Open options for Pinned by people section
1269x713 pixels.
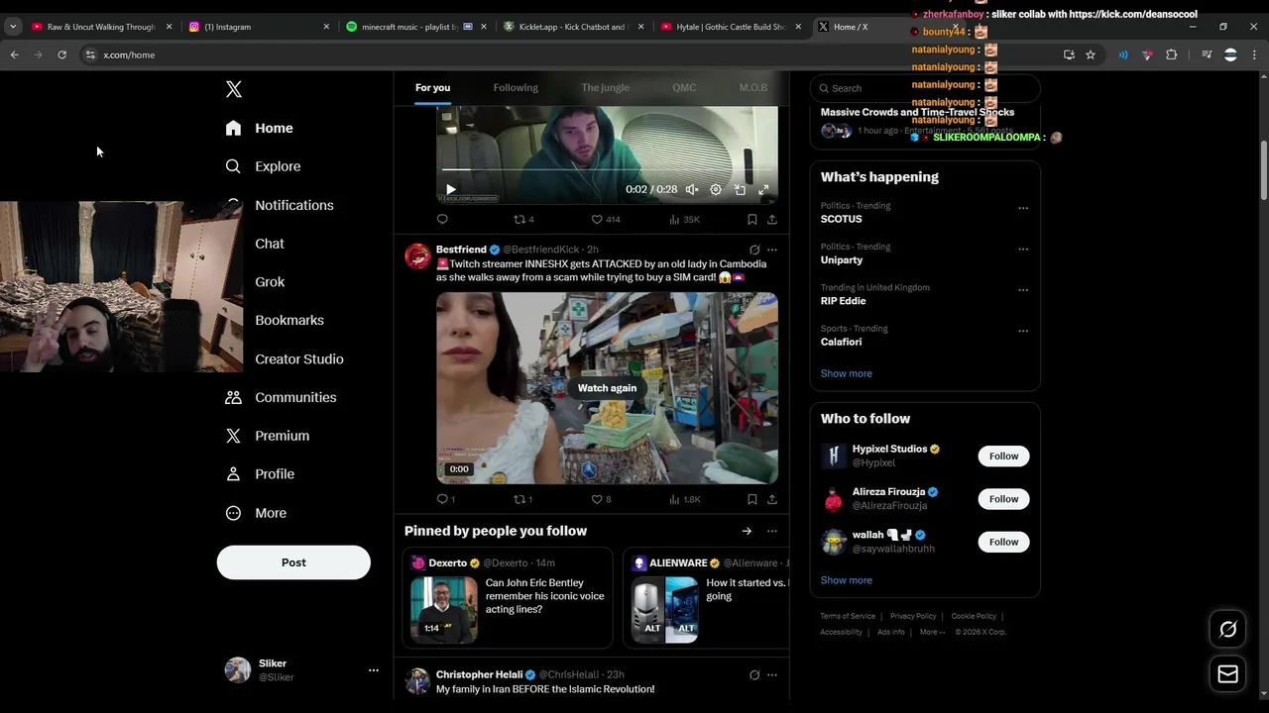point(771,532)
